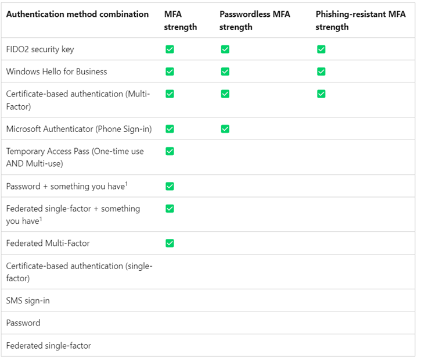Click Microsoft Authenticator Passwordless MFA checkmark
This screenshot has width=421, height=358.
[225, 129]
